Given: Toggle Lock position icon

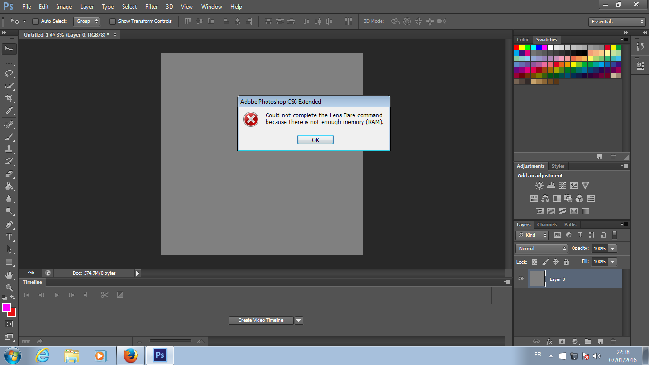Looking at the screenshot, I should click(555, 262).
